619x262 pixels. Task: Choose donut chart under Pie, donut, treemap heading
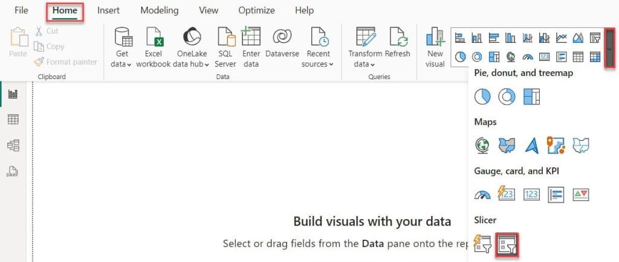[507, 97]
